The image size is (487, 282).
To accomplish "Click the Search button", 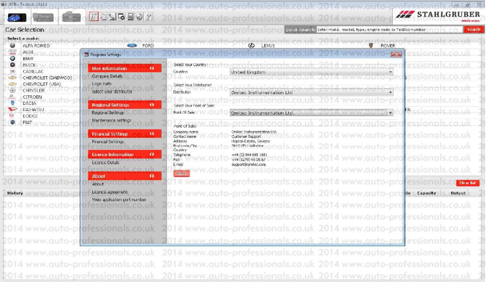I will click(x=473, y=30).
